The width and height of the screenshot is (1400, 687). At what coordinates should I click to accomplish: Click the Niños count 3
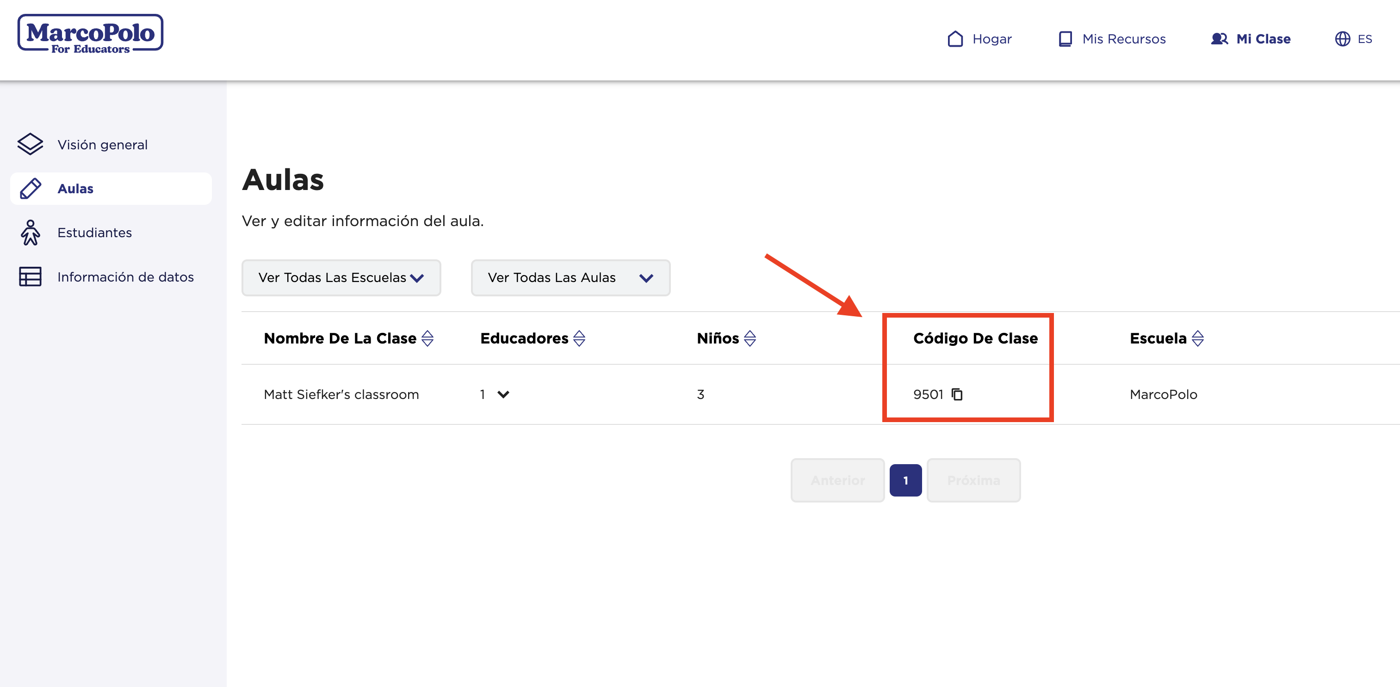tap(700, 394)
